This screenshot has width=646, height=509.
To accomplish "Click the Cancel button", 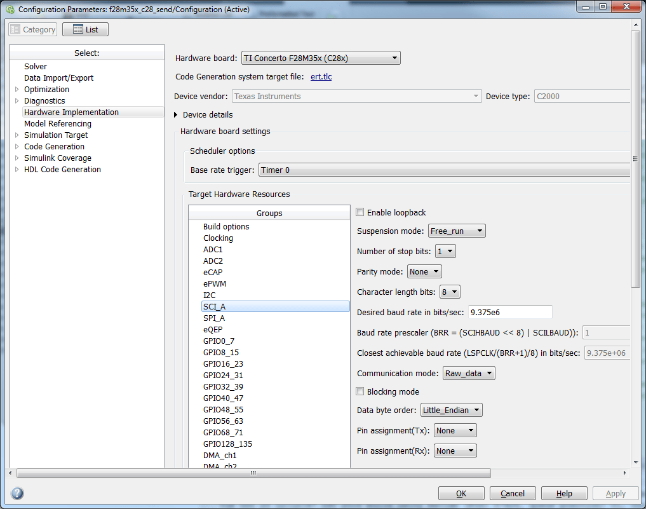I will (513, 493).
